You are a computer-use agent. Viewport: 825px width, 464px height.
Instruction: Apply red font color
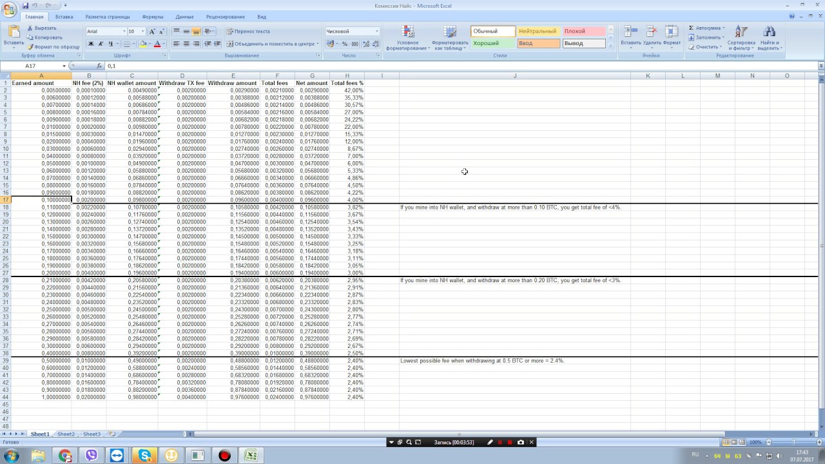pyautogui.click(x=157, y=44)
